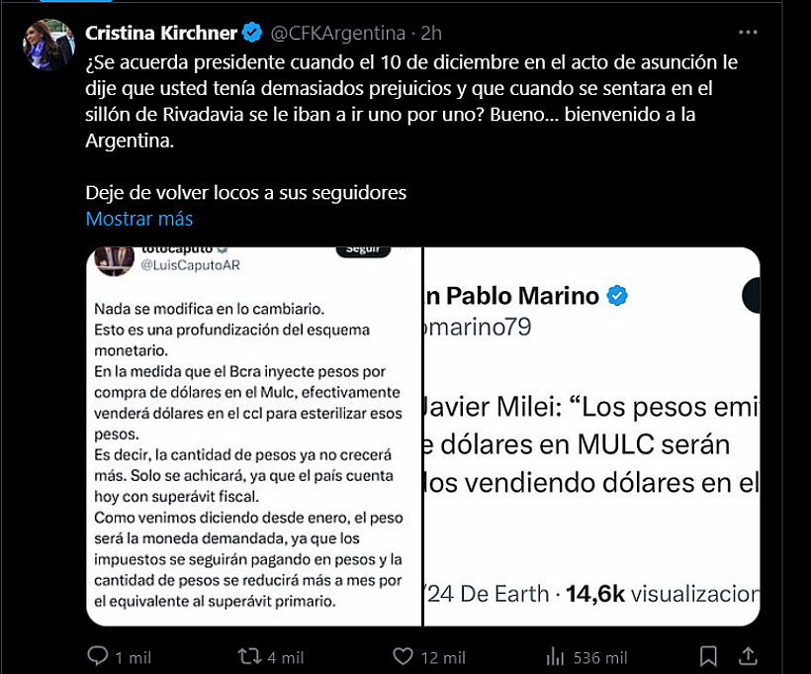This screenshot has width=811, height=674.
Task: Expand the tweet with Mostrar más
Action: (139, 219)
